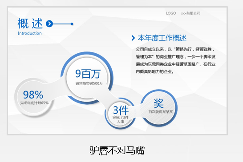Click the Introduction subtitle text
243x162 pixels.
[30, 33]
